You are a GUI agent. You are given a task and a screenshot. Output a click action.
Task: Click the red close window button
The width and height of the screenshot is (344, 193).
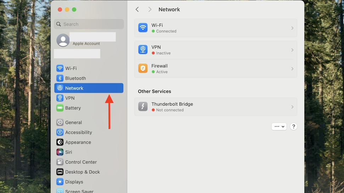tap(60, 10)
